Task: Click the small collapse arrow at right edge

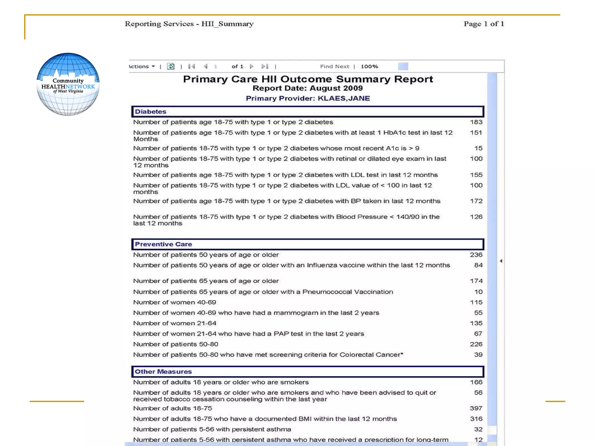Action: point(501,261)
